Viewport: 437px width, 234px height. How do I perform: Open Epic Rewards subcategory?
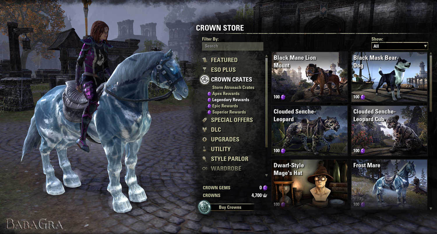(x=225, y=106)
